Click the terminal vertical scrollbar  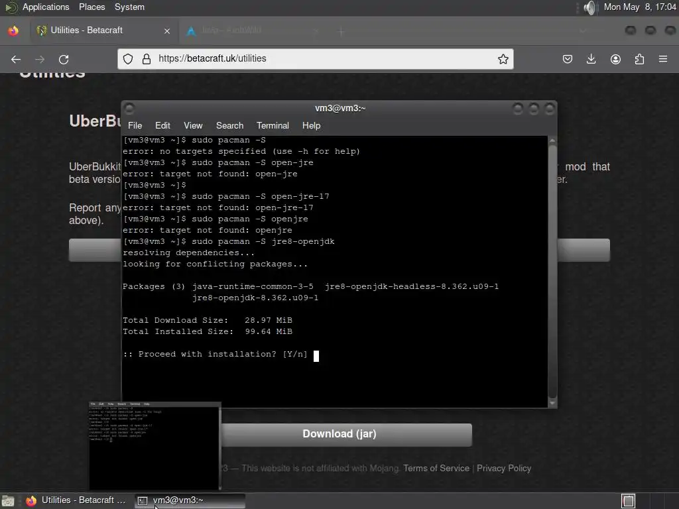[552, 271]
